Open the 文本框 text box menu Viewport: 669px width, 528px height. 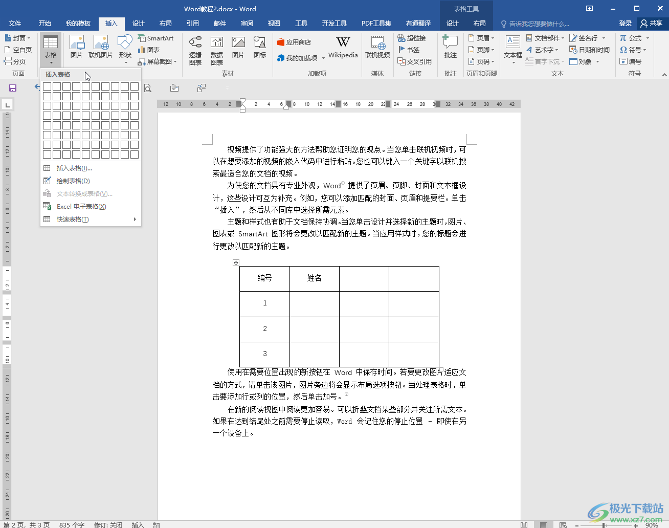click(x=513, y=50)
